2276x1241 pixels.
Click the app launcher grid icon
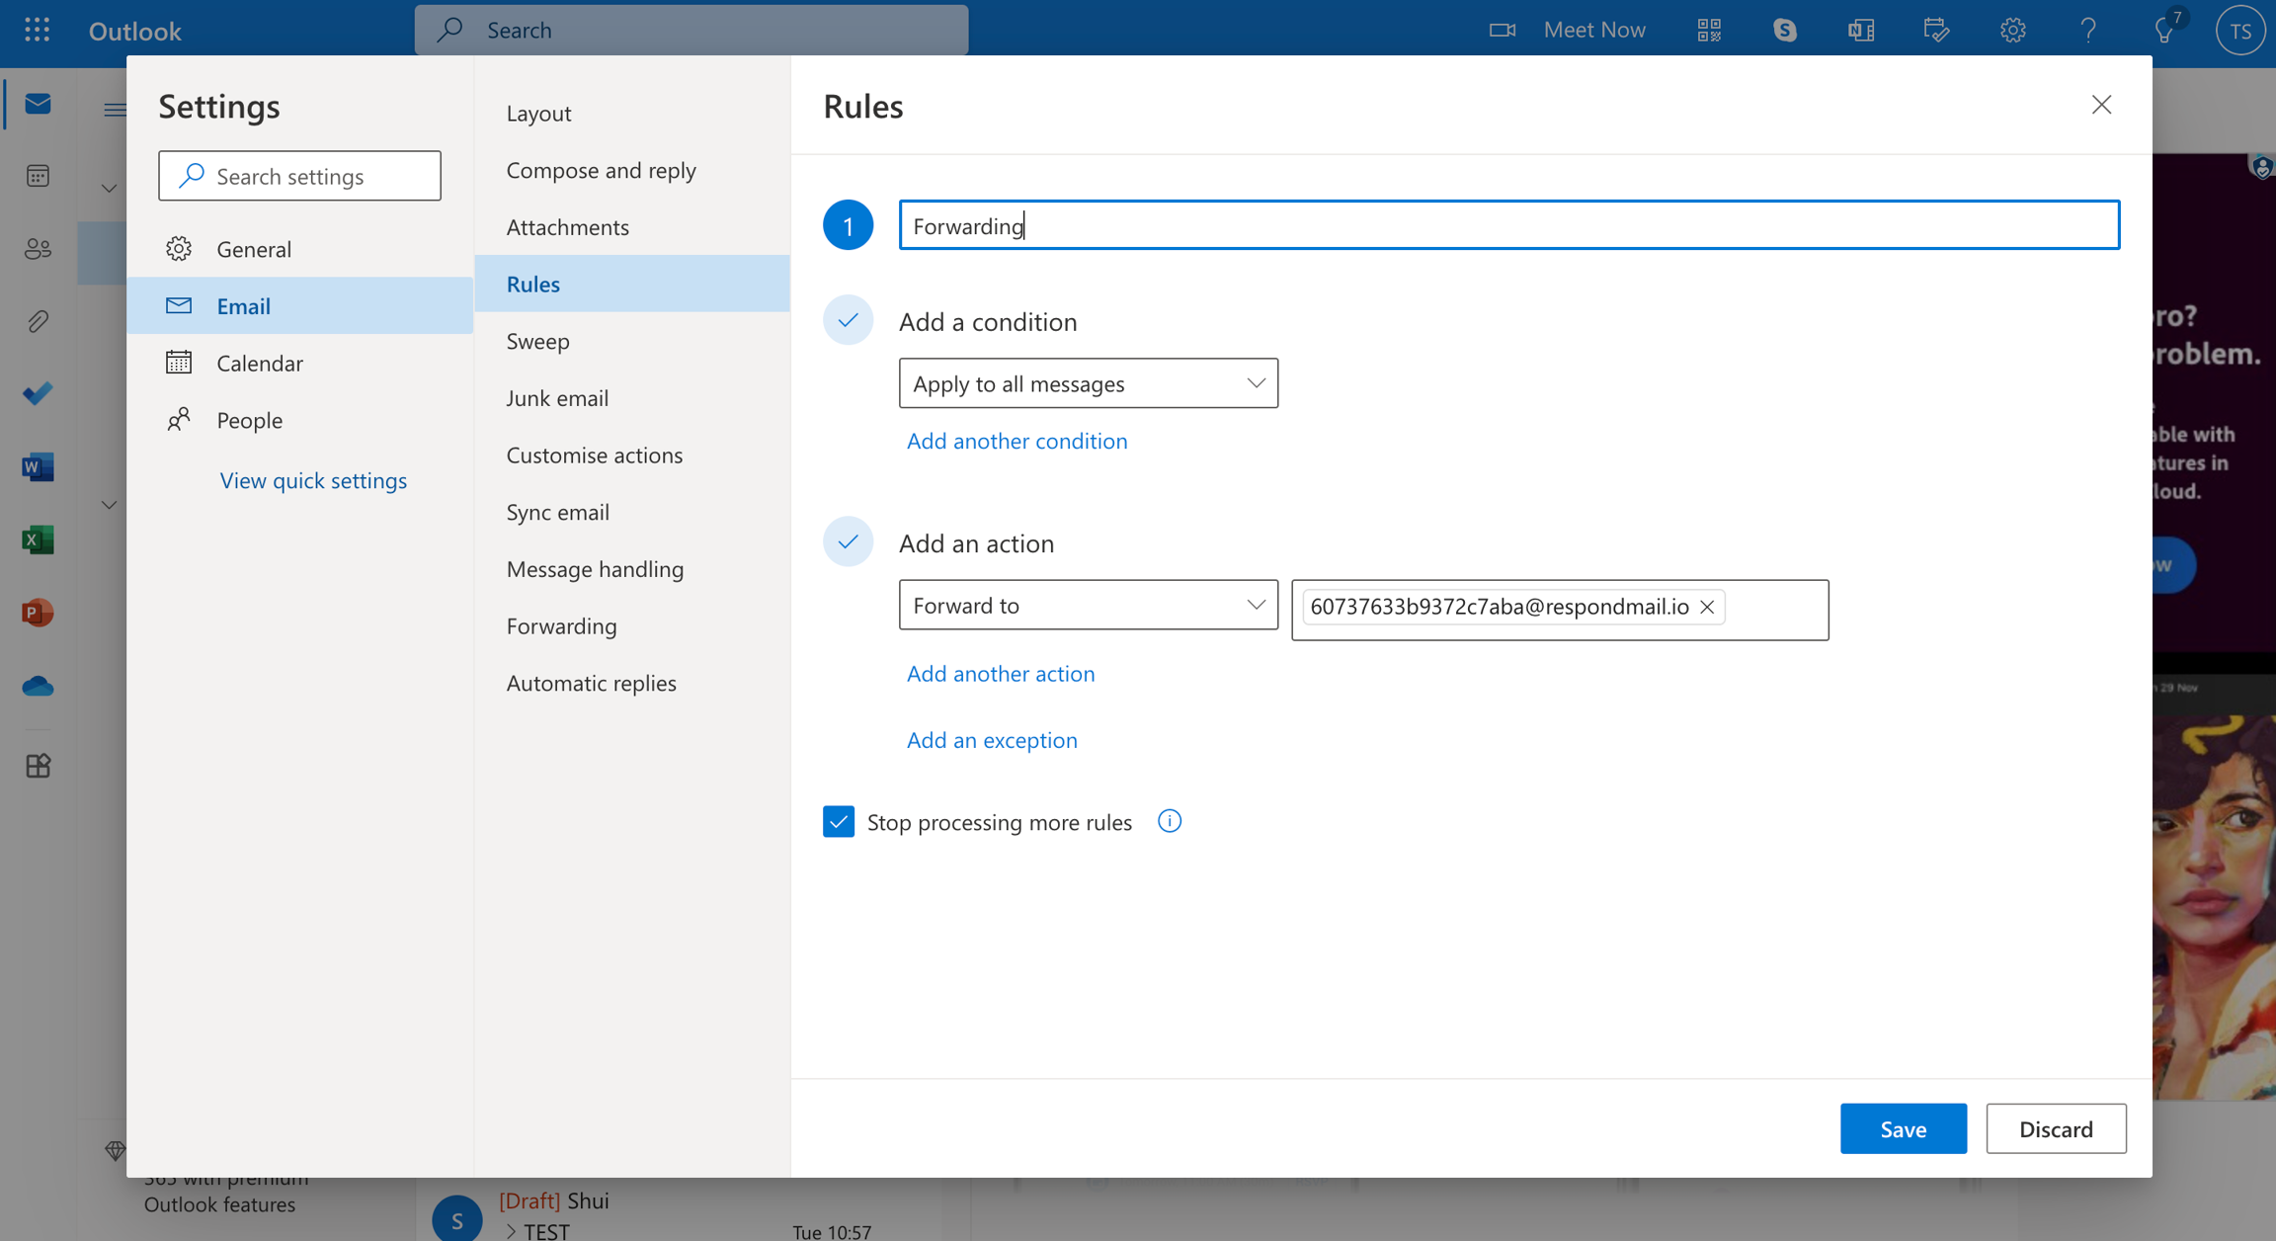point(37,30)
